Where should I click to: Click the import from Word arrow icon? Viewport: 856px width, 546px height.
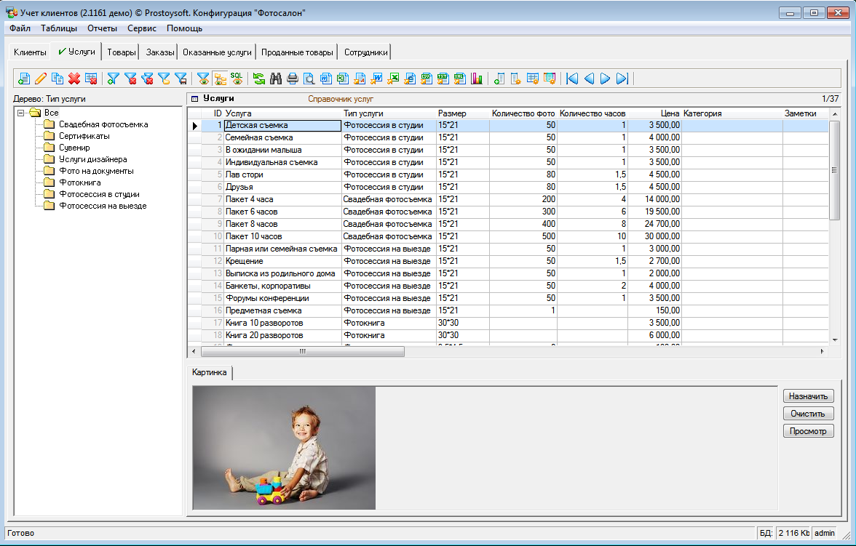(x=377, y=79)
